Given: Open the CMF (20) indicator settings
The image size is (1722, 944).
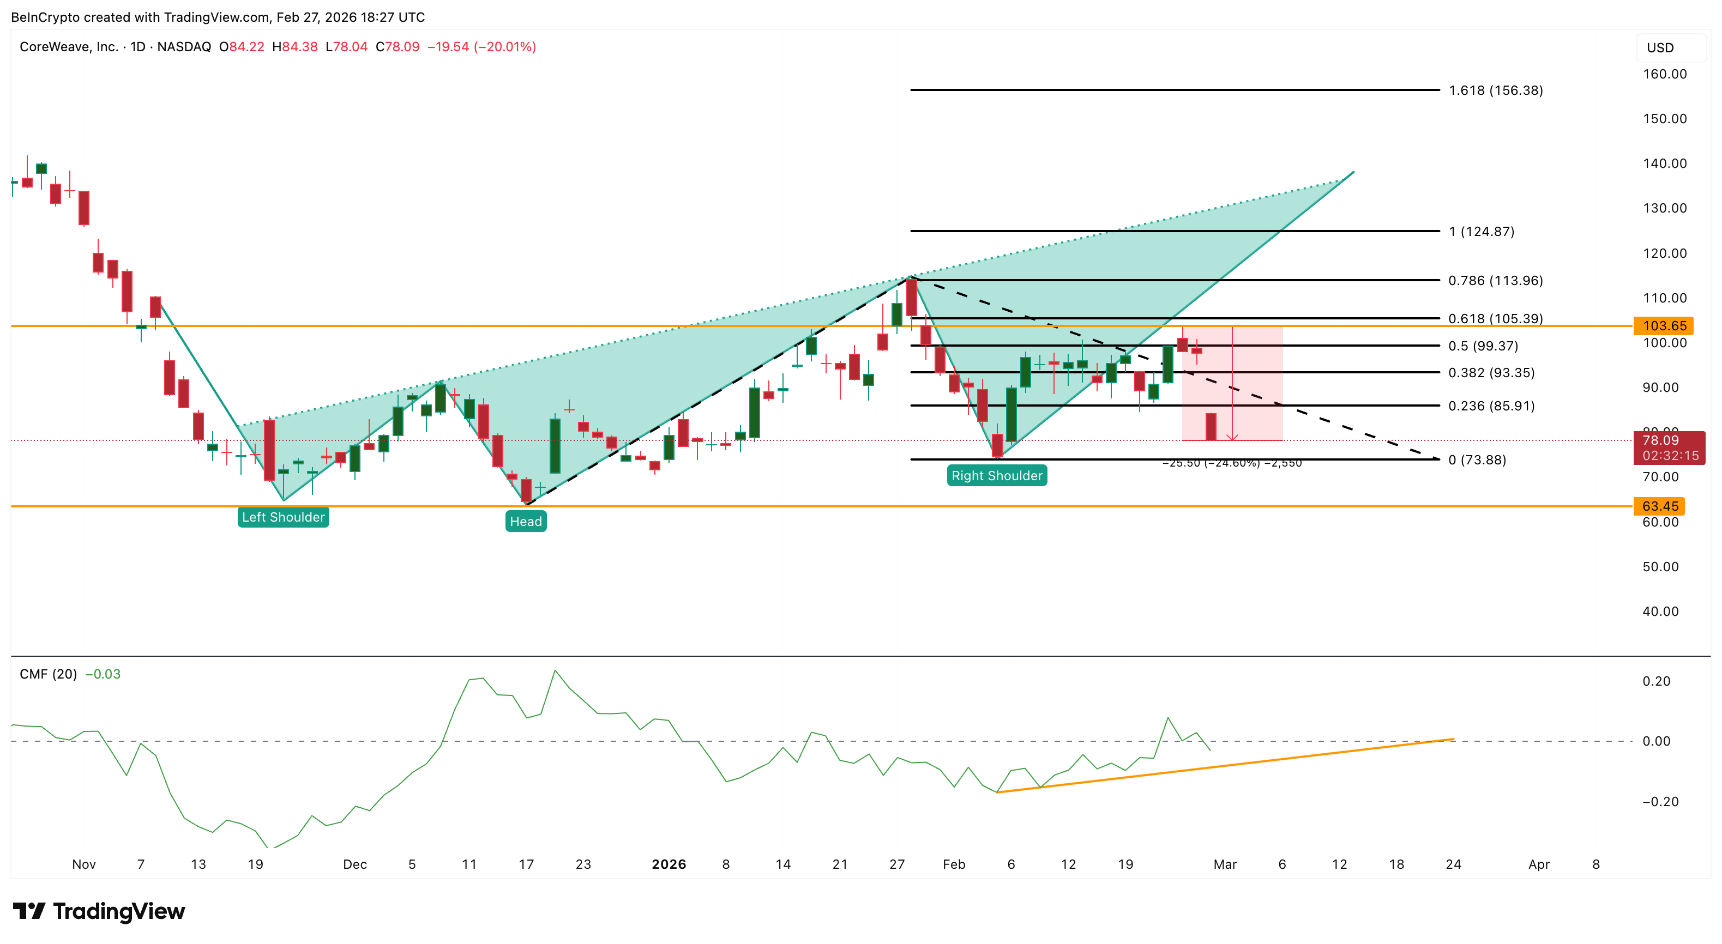Looking at the screenshot, I should [x=49, y=674].
